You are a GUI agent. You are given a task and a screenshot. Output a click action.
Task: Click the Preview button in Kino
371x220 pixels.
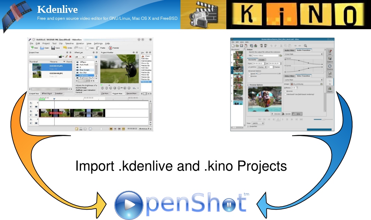(x=276, y=114)
